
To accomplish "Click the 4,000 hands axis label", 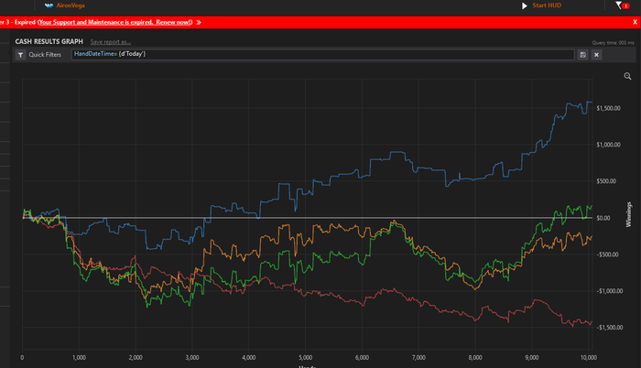I will tap(249, 357).
